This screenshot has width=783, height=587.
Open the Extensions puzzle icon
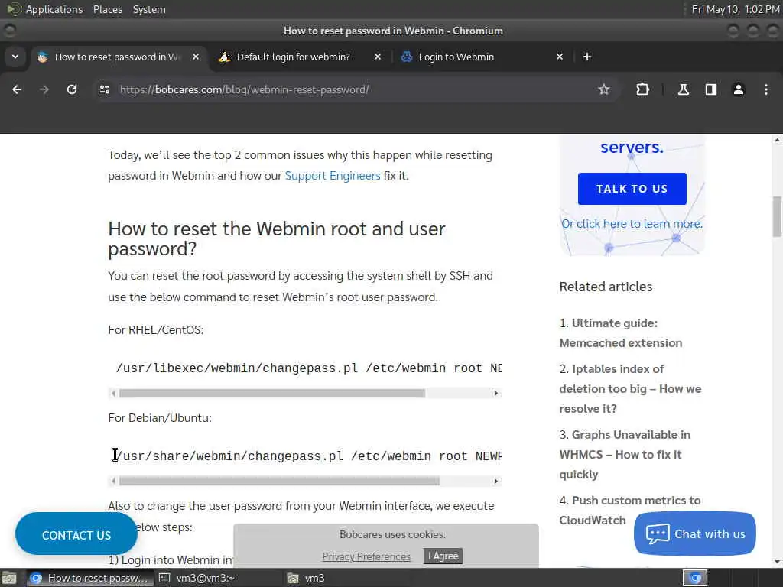[x=642, y=89]
